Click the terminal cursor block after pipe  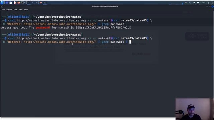(130, 42)
